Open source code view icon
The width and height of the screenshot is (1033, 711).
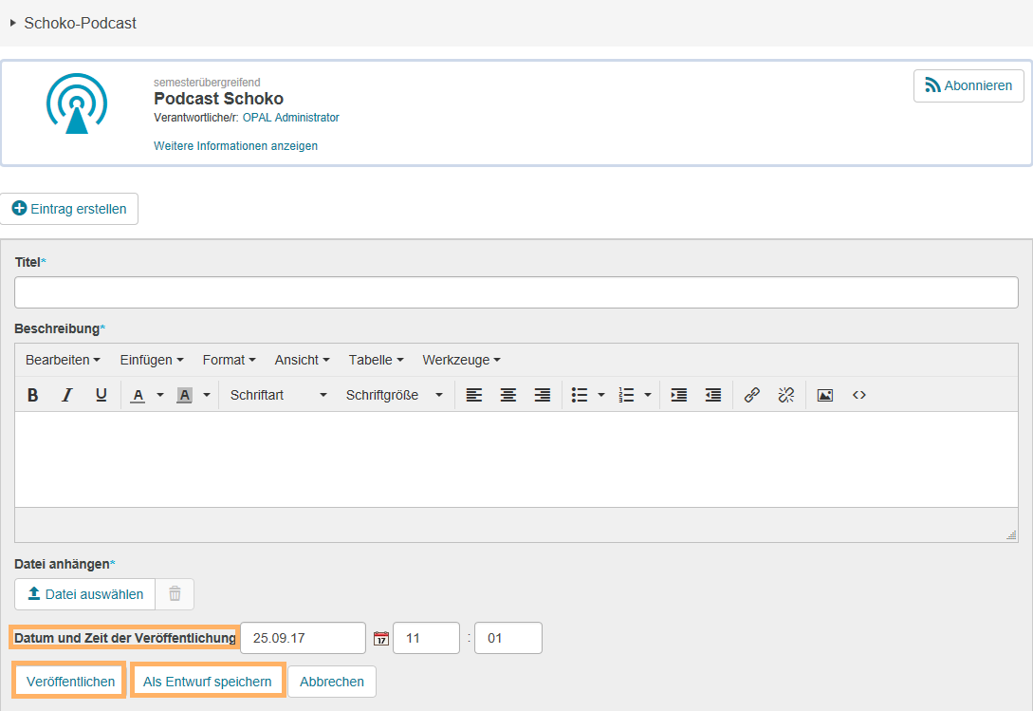coord(859,395)
